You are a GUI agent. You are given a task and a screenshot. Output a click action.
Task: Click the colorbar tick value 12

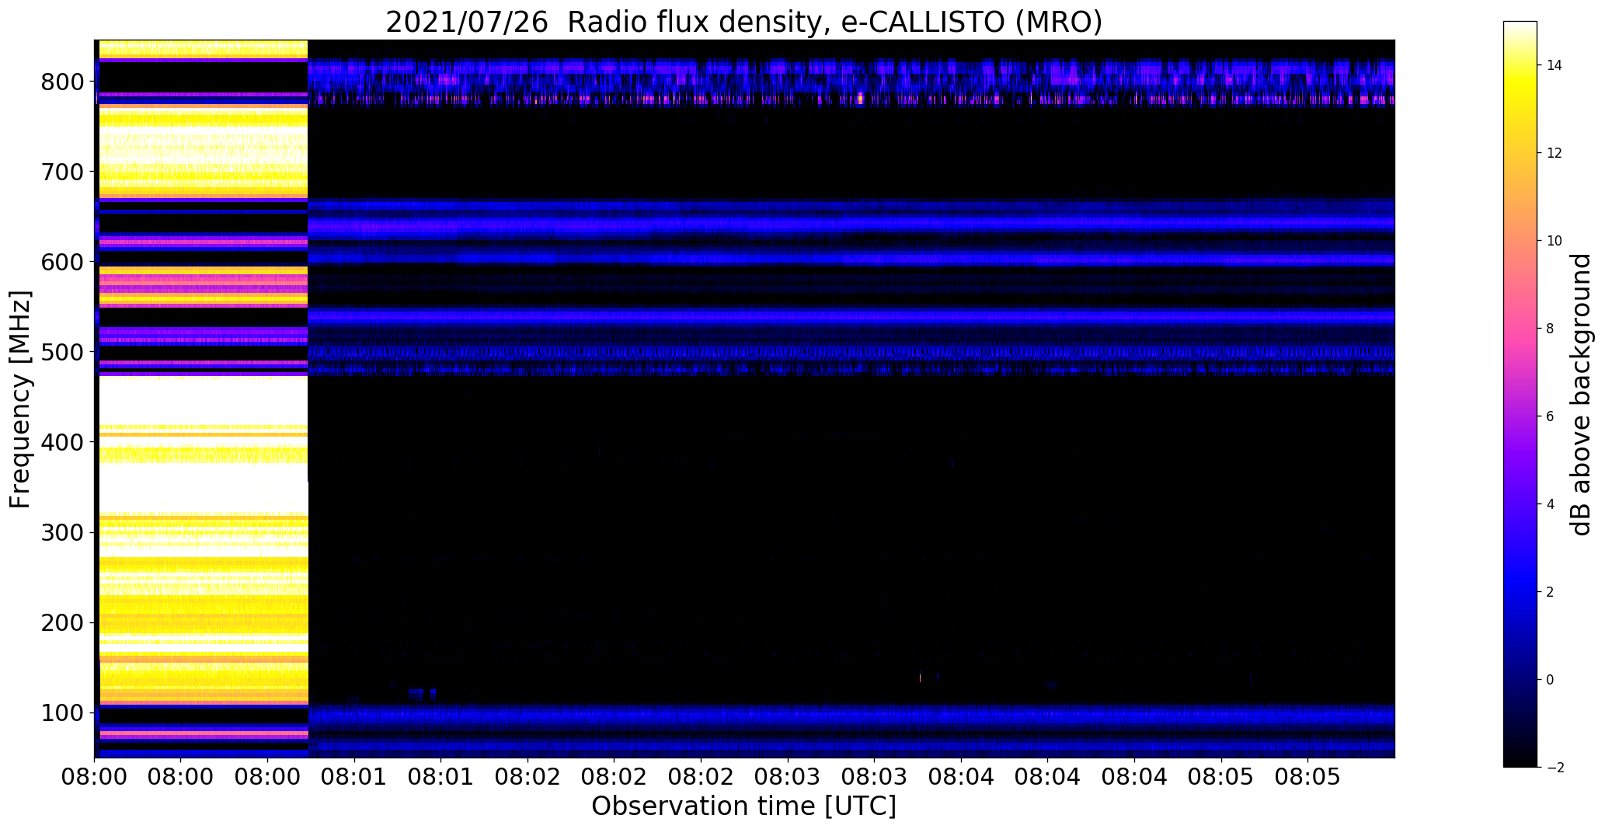point(1555,153)
